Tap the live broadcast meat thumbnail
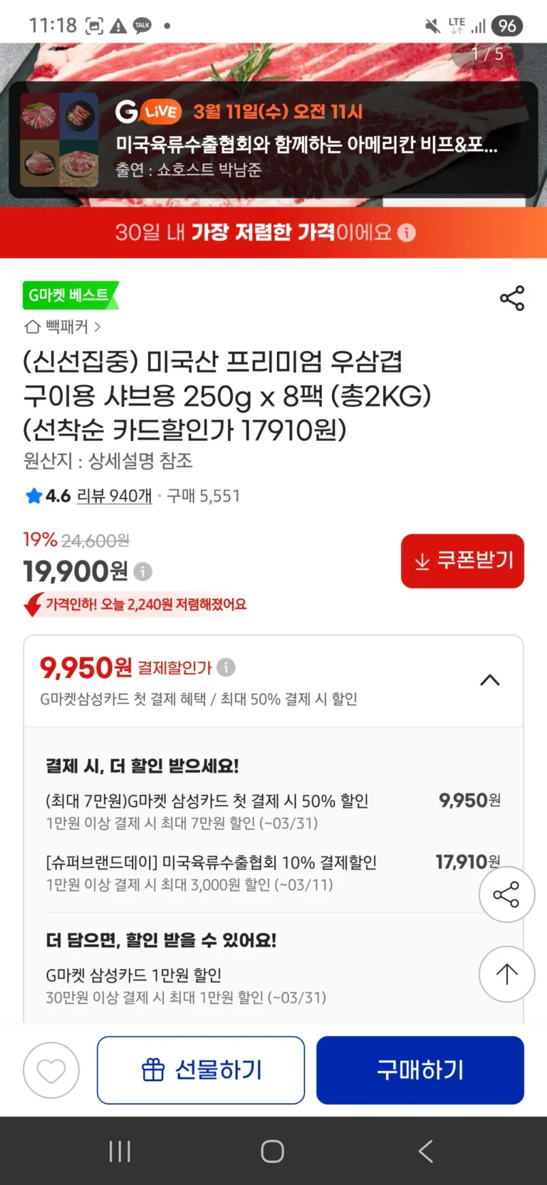 pos(60,140)
